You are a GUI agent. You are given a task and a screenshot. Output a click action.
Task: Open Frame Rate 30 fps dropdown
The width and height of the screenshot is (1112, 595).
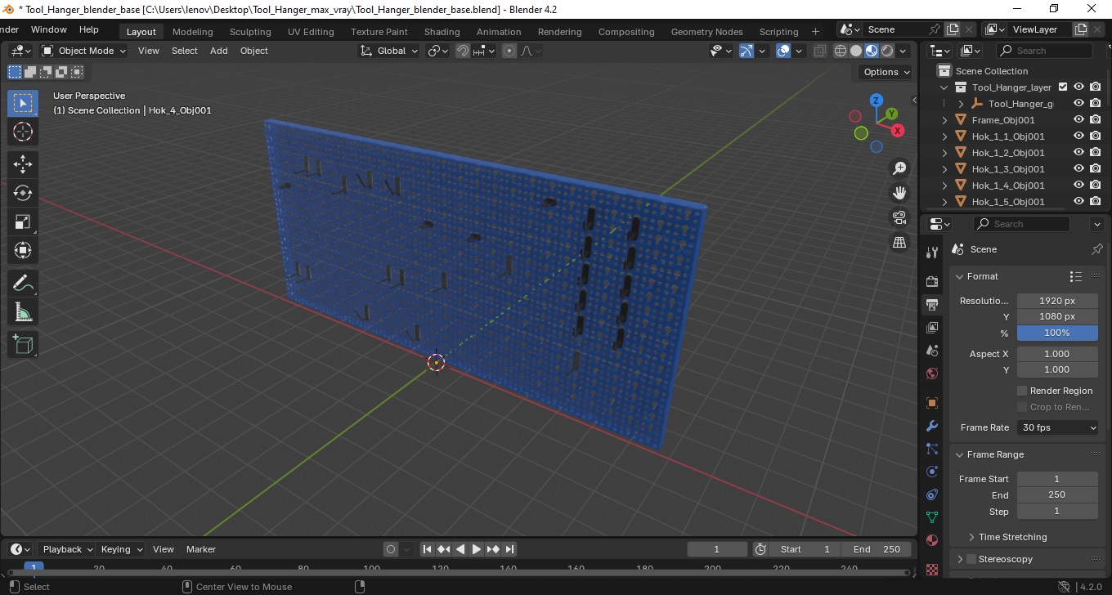click(x=1058, y=427)
